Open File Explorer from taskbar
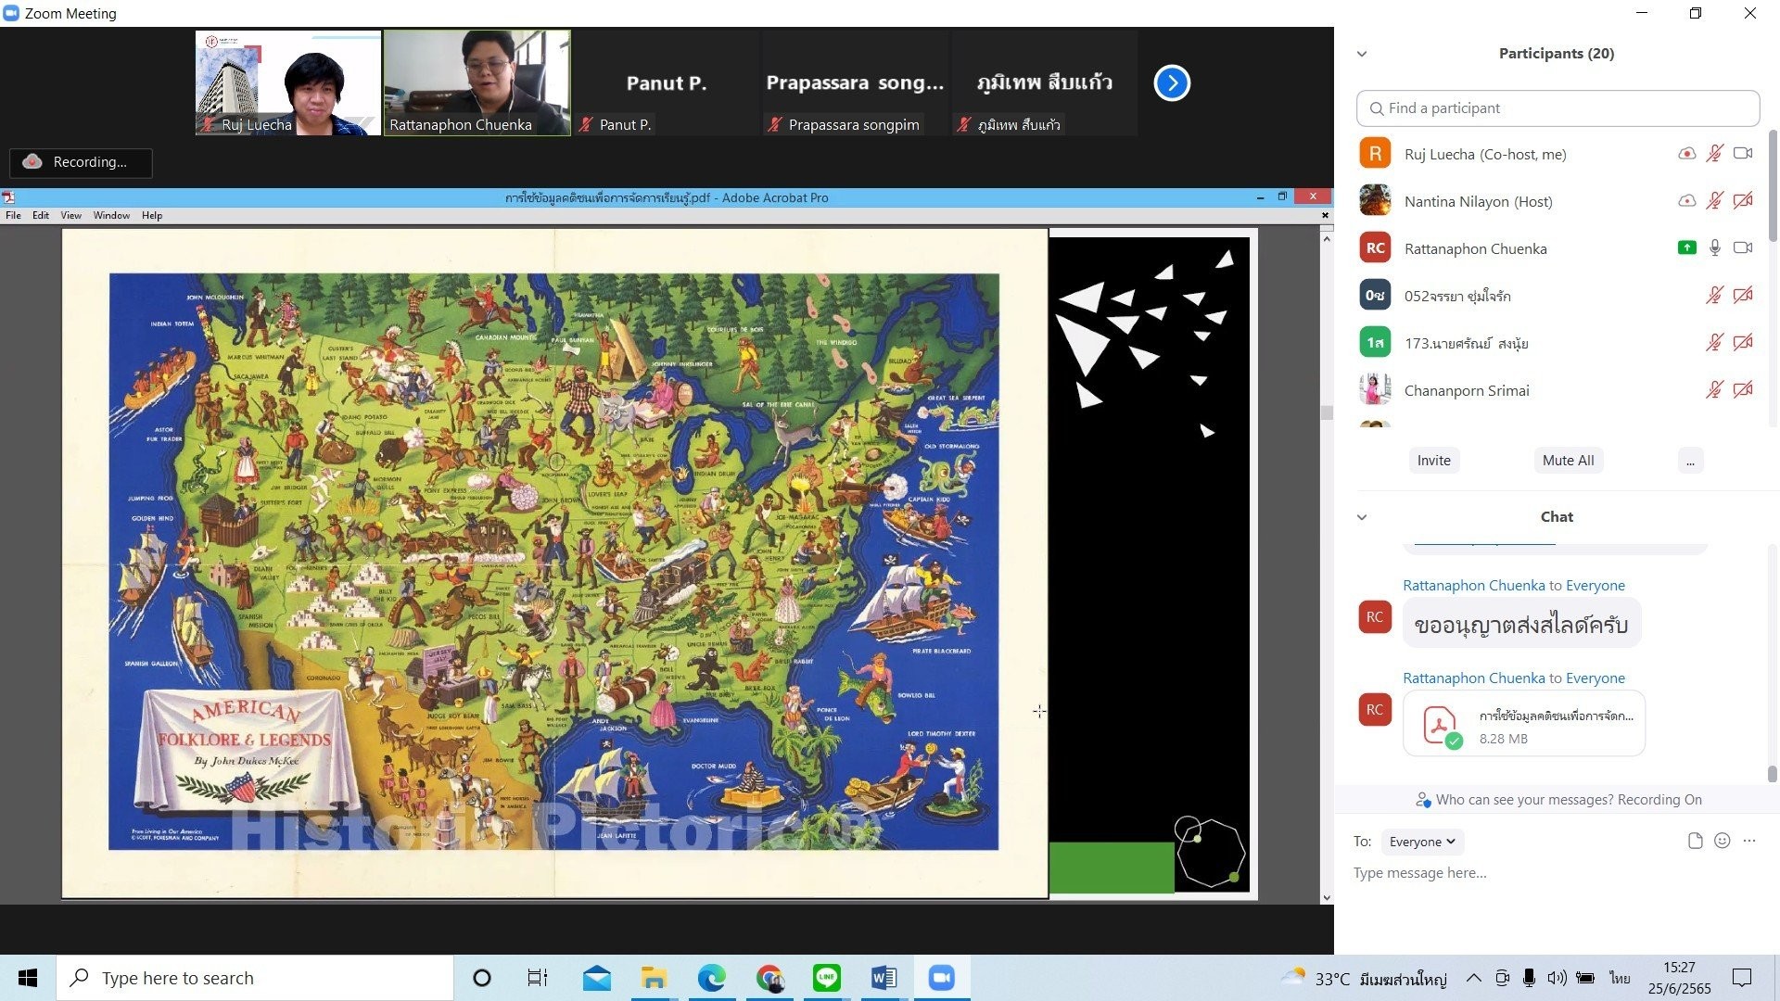Image resolution: width=1780 pixels, height=1001 pixels. point(654,978)
